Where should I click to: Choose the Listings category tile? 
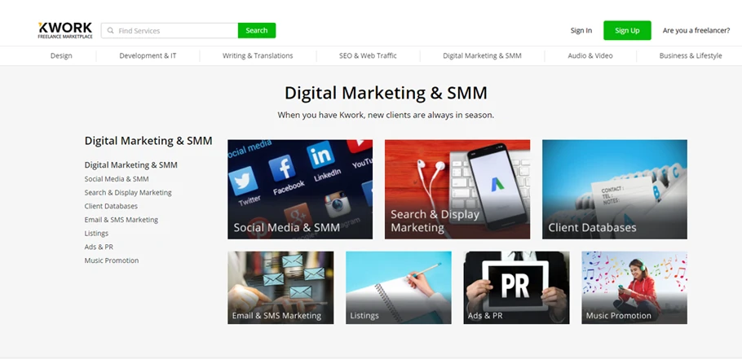coord(399,287)
